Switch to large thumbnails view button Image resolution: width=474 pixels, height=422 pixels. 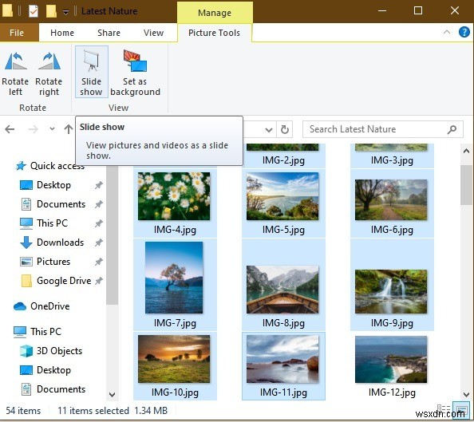460,409
